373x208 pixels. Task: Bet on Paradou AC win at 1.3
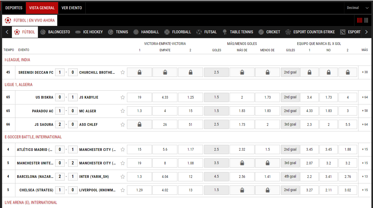[139, 111]
